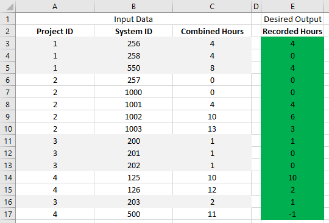Click Combined Hours cell with value 13
The image size is (329, 223).
(212, 129)
